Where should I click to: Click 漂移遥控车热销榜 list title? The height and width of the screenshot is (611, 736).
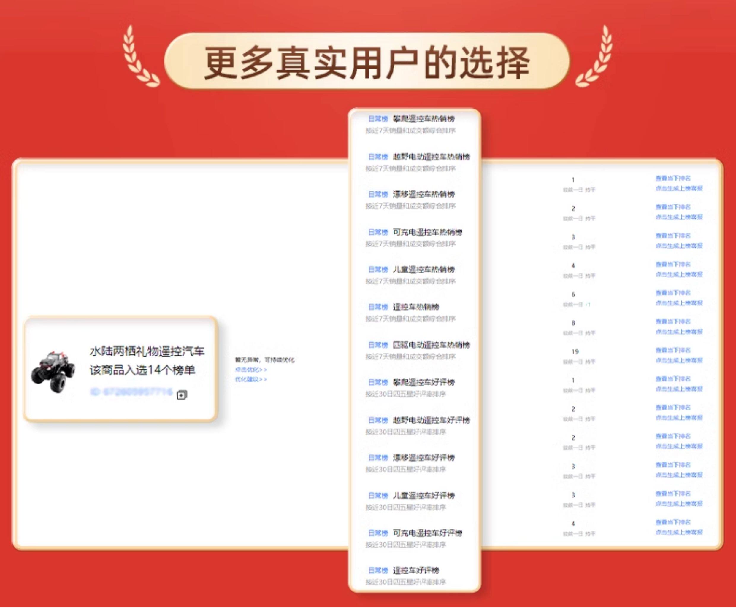[x=423, y=194]
